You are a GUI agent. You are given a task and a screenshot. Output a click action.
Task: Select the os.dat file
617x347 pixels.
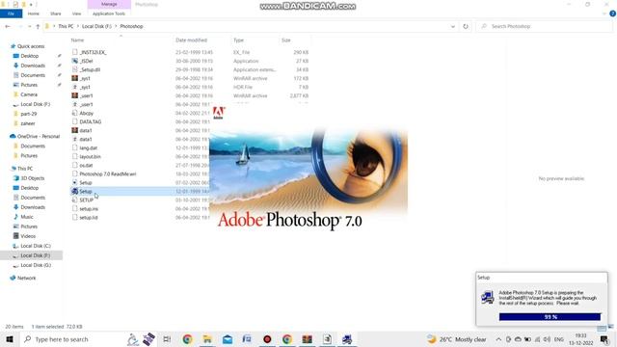click(86, 165)
